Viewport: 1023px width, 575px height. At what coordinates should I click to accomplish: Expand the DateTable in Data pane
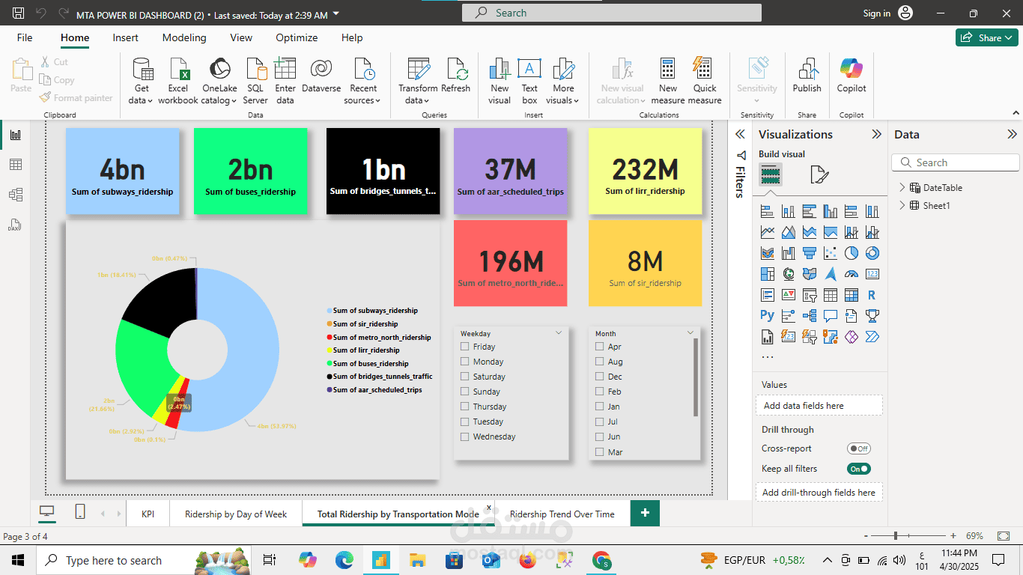pos(902,188)
